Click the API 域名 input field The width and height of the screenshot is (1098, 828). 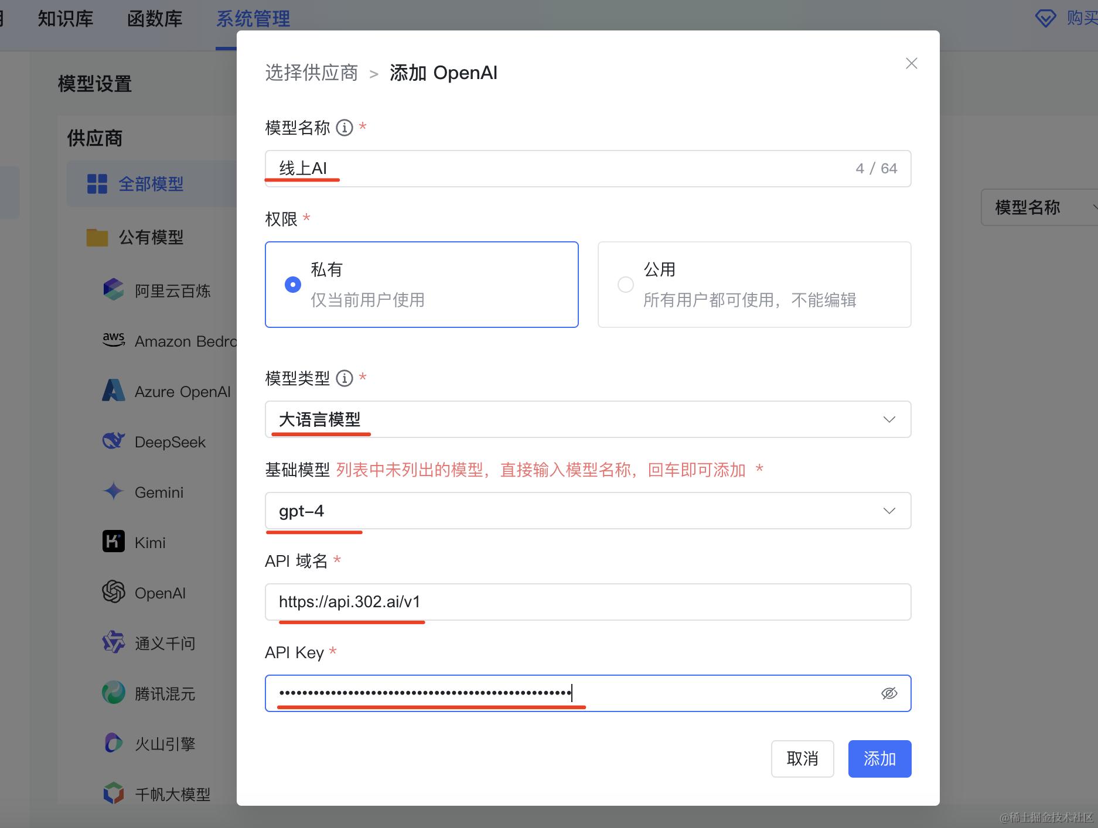(x=588, y=602)
